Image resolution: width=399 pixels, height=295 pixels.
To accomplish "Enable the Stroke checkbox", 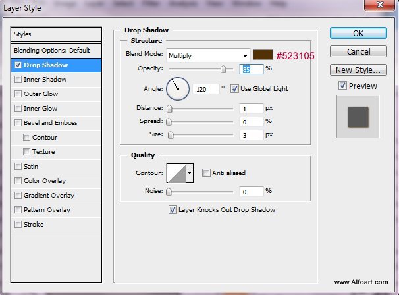I will (x=18, y=225).
